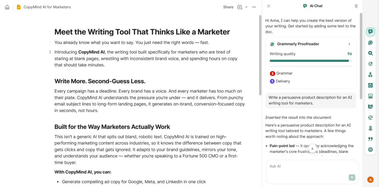Click the user avatar 'A' icon
379x187 pixels.
coord(370,180)
